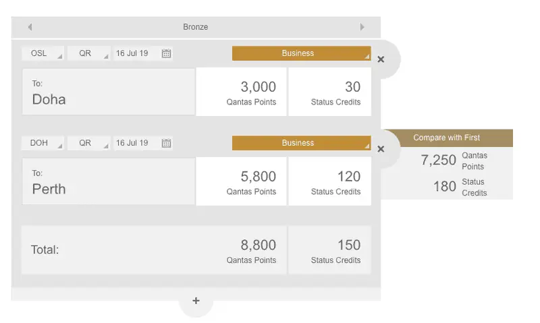Click the 16 Jul 19 date of first flight
This screenshot has width=540, height=323.
coord(134,53)
